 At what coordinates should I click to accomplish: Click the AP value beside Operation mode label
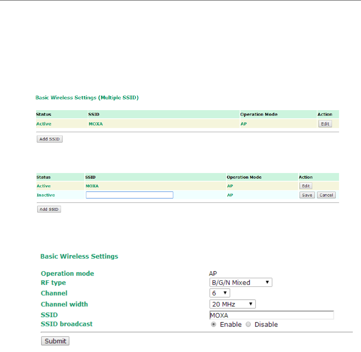(x=213, y=273)
